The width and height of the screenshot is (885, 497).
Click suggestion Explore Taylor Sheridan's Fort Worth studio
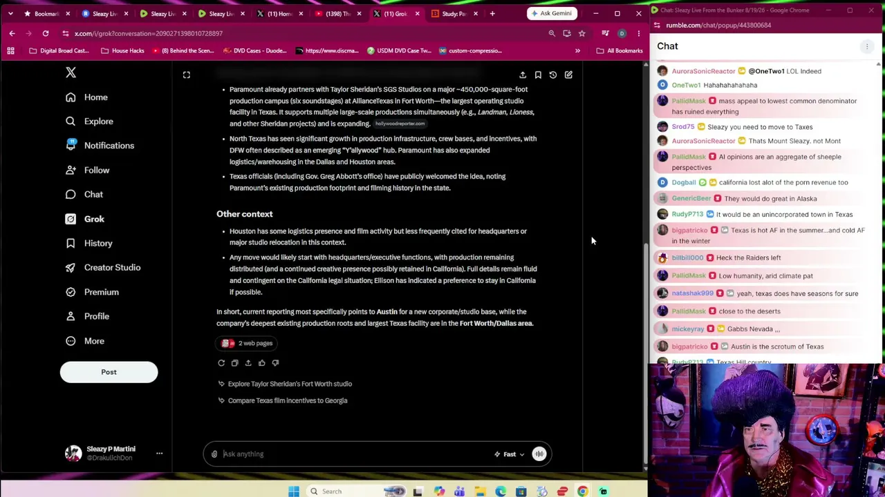pos(285,384)
